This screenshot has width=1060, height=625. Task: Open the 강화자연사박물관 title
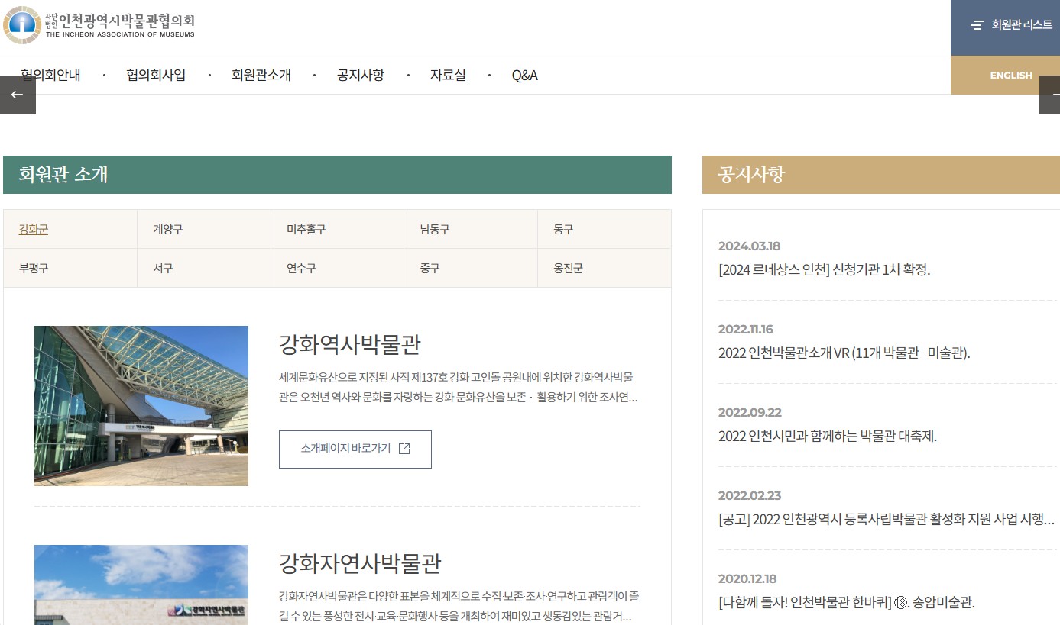point(360,564)
